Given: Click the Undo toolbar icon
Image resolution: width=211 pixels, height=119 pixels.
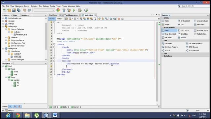Looking at the screenshot, I should point(24,10).
